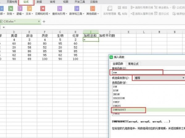Select SUM in the function list
Viewport: 185px width, 138px height.
148,87
